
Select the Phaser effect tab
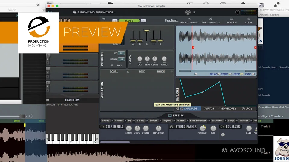180,121
